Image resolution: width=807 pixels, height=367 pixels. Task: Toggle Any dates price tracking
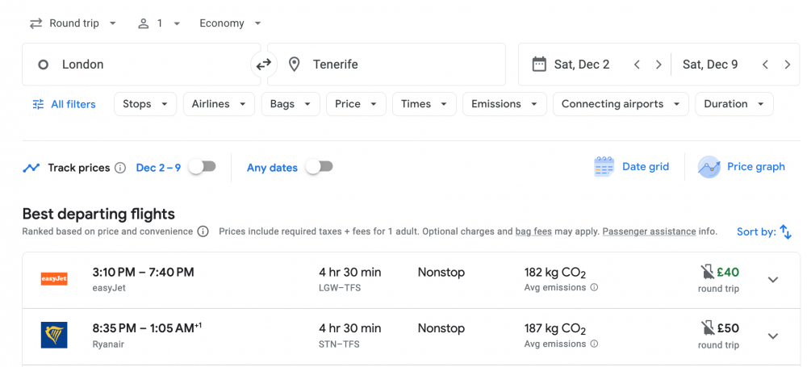click(x=319, y=167)
